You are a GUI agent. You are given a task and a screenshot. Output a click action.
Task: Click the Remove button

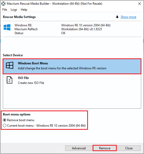(105, 148)
